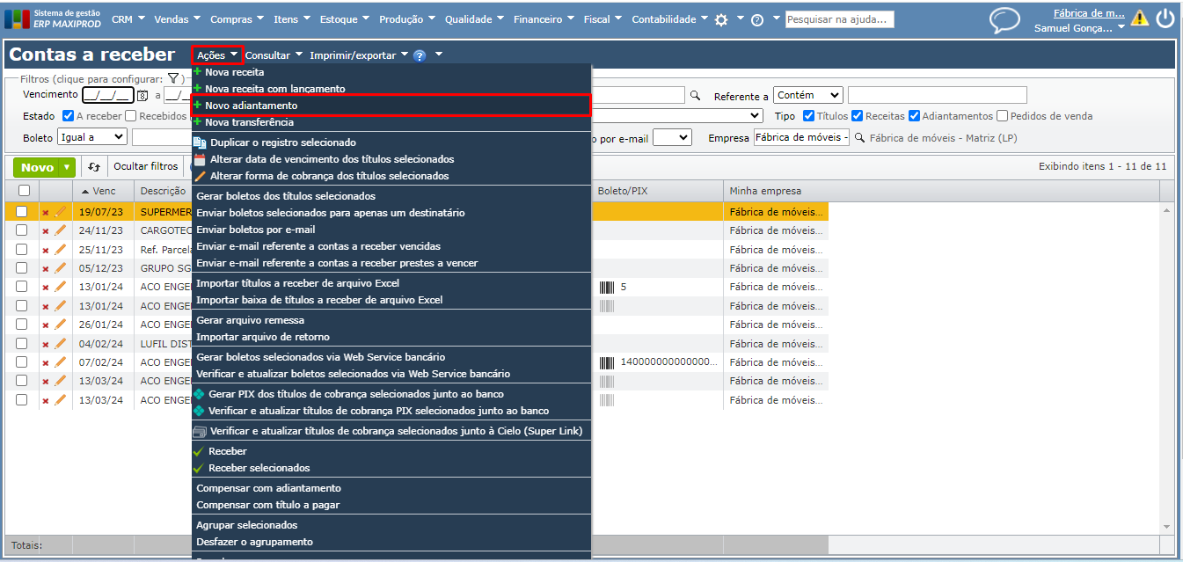This screenshot has height=562, width=1183.
Task: Click the power logout icon
Action: tap(1165, 18)
